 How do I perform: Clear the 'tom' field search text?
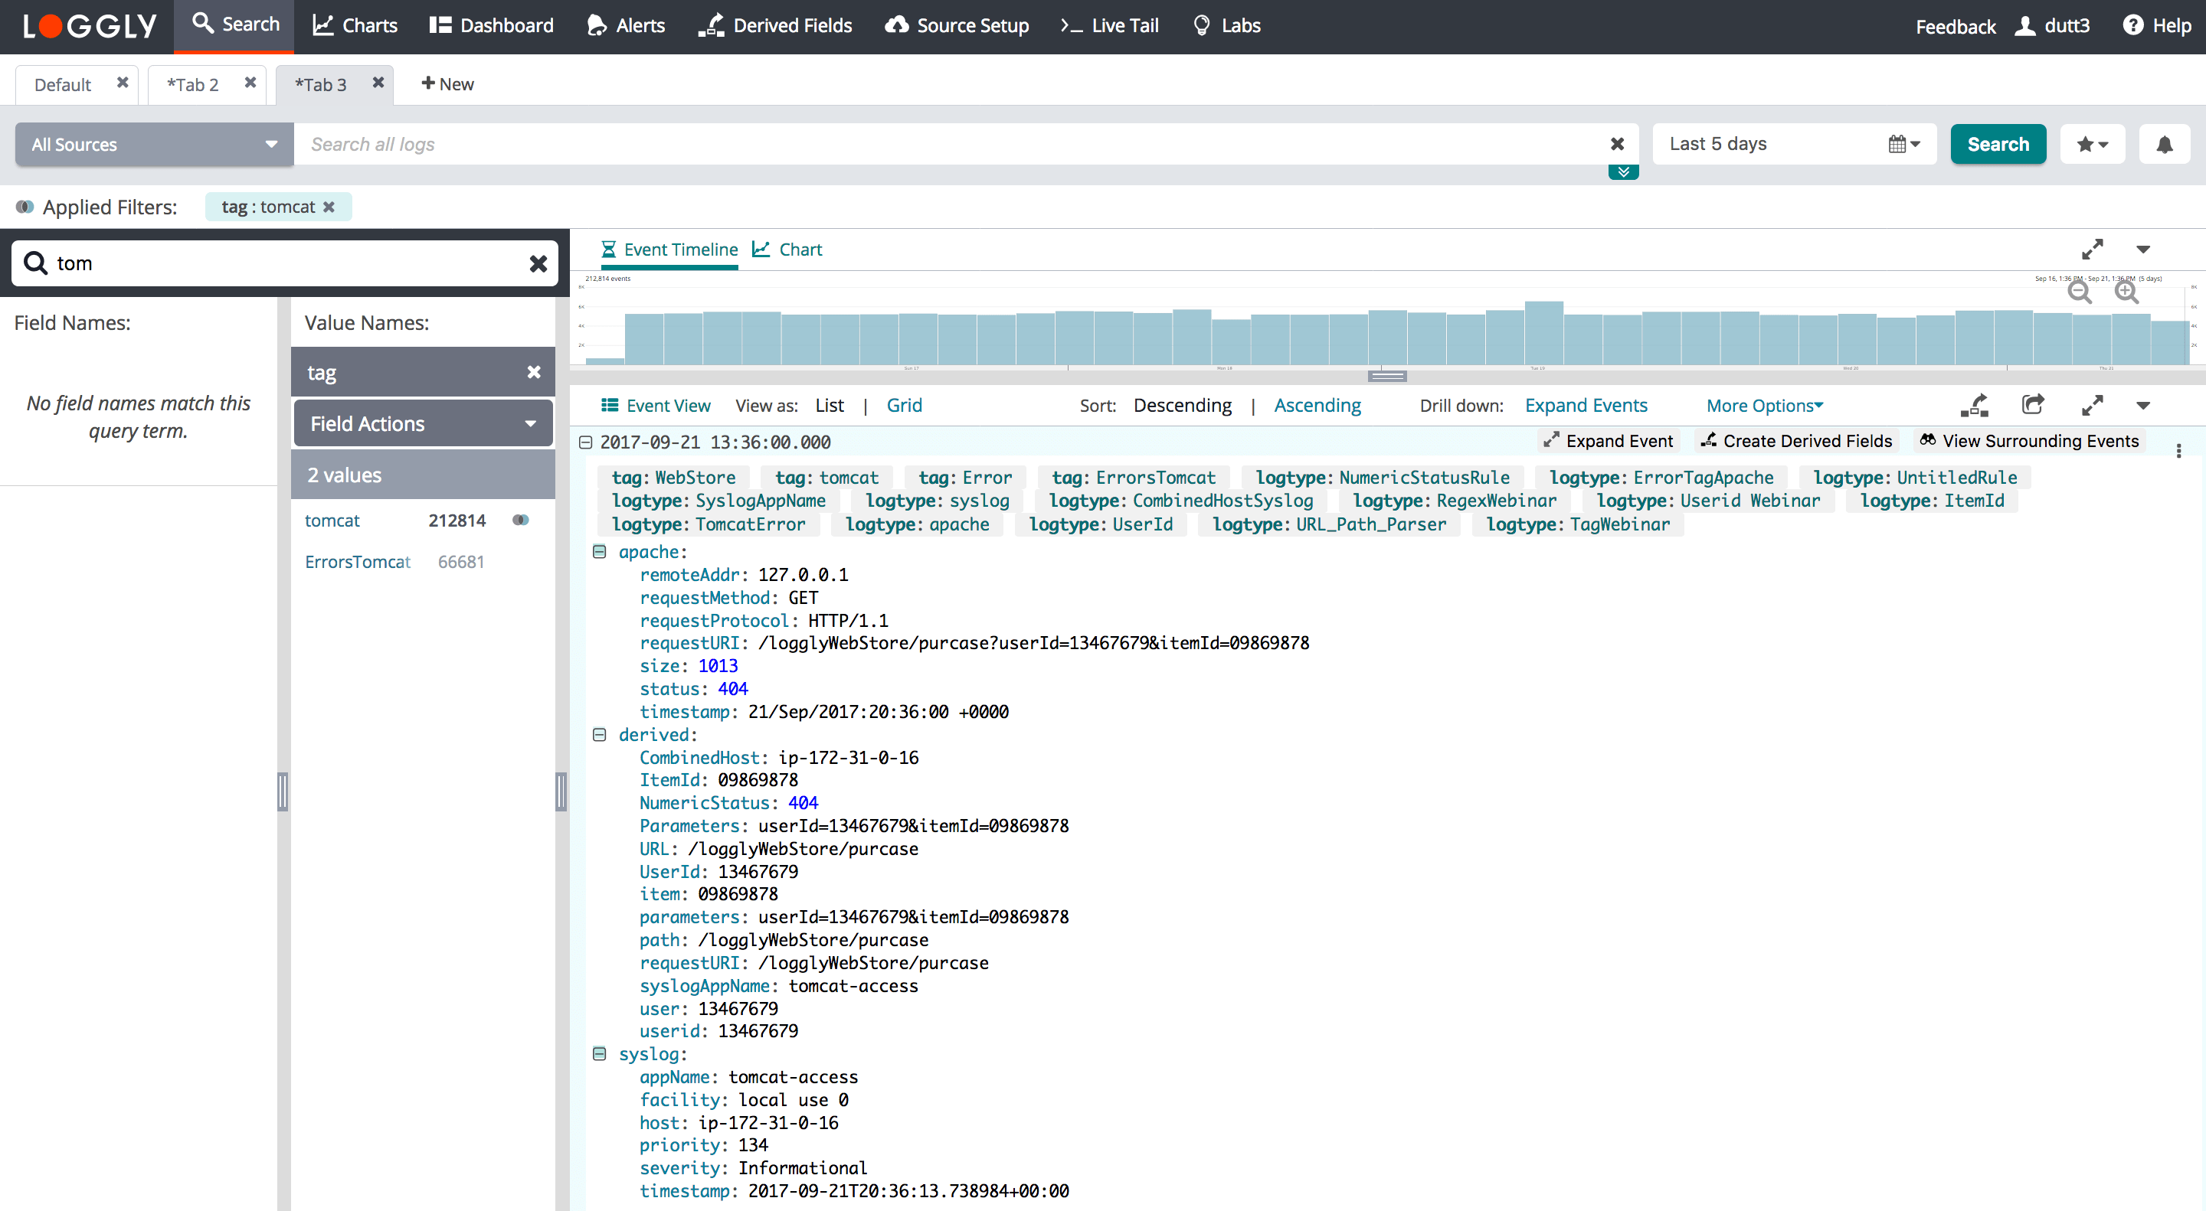click(538, 263)
